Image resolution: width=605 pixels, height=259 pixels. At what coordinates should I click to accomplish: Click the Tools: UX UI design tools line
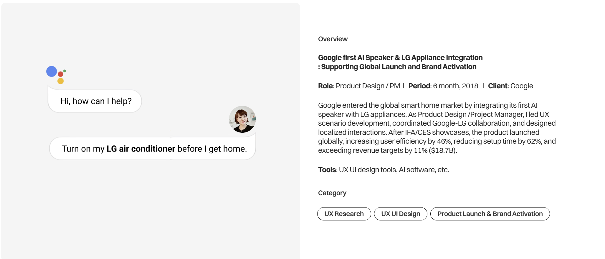[x=383, y=170]
